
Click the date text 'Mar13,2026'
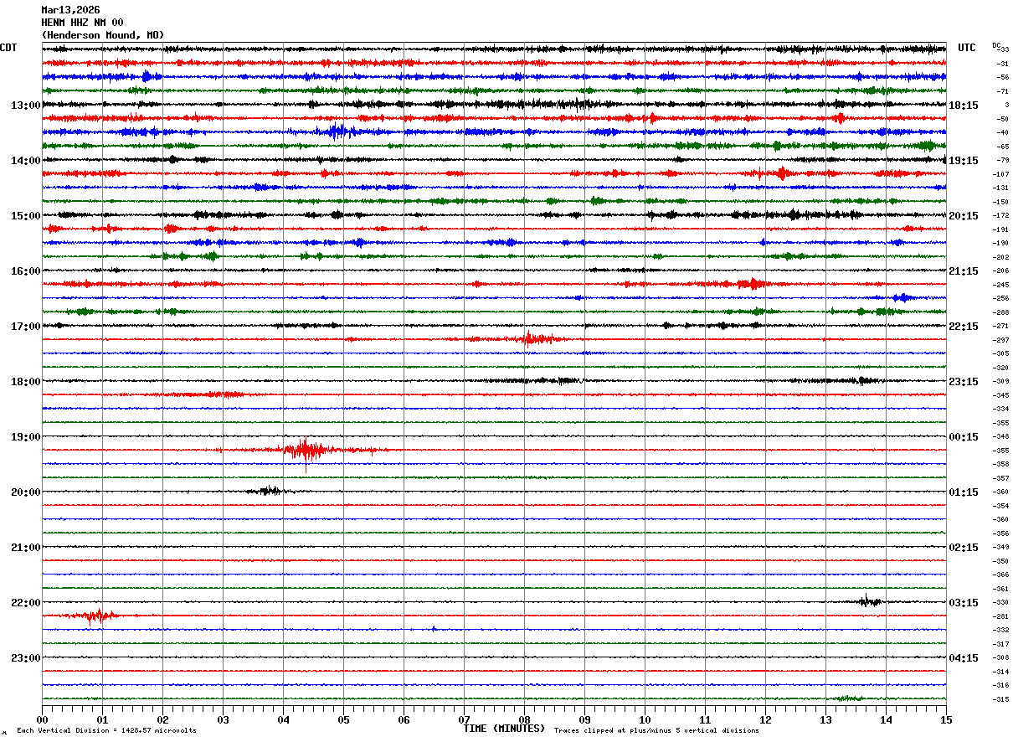[70, 10]
